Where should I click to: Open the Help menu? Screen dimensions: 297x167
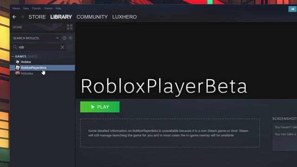pos(58,8)
